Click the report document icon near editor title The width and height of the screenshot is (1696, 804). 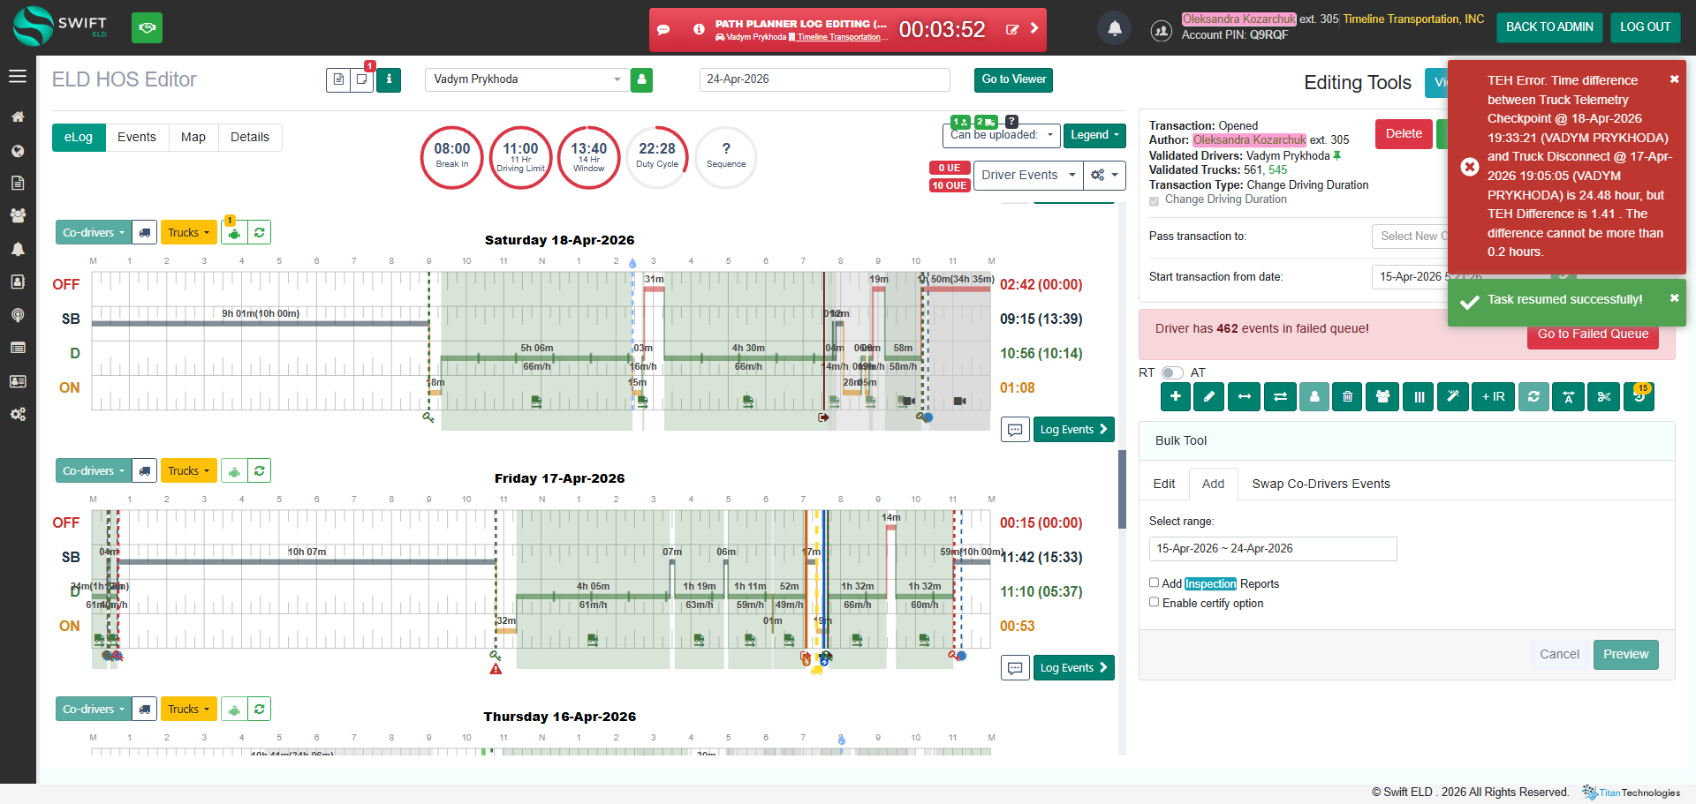(338, 79)
